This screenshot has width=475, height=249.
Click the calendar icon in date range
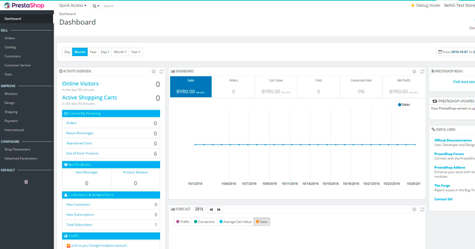(440, 52)
